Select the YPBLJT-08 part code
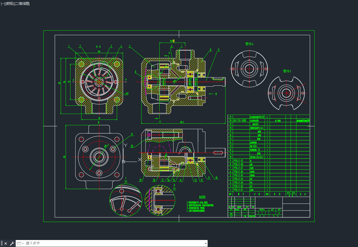Image resolution: width=358 pixels, height=247 pixels. (238, 164)
